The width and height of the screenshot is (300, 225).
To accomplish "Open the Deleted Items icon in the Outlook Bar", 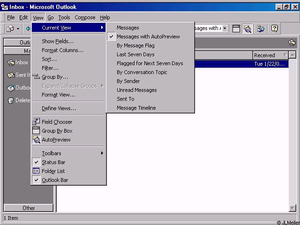I will point(11,100).
